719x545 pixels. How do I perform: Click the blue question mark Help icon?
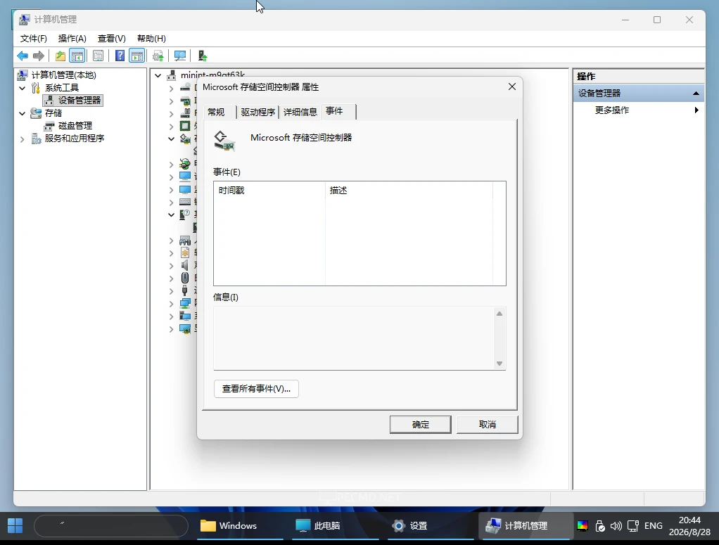pos(120,56)
